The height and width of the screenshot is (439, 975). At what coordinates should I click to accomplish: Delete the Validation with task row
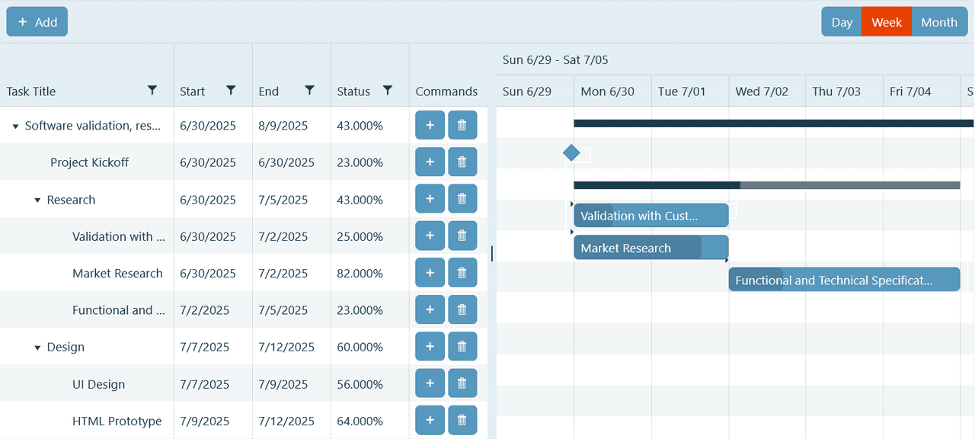(x=462, y=236)
